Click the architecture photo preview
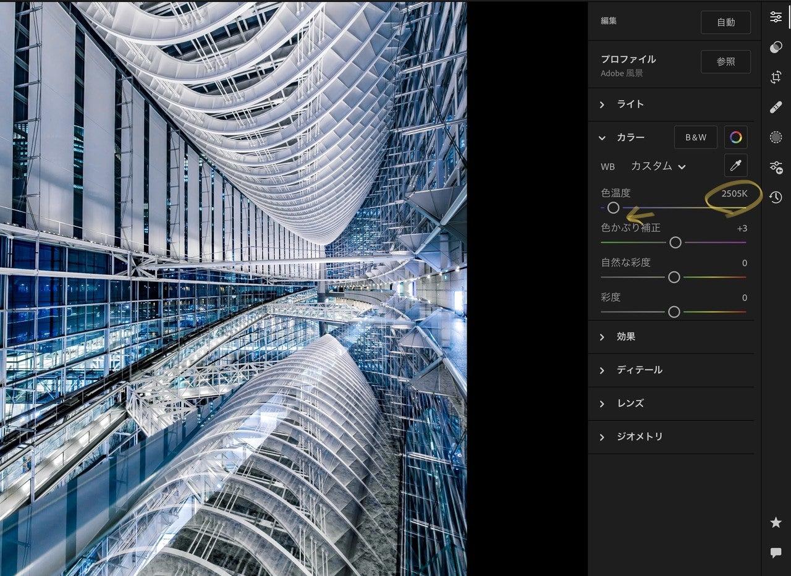This screenshot has width=791, height=576. point(233,288)
